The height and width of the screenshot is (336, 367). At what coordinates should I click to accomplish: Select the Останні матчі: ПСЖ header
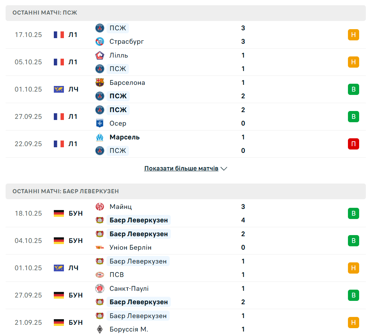[45, 13]
